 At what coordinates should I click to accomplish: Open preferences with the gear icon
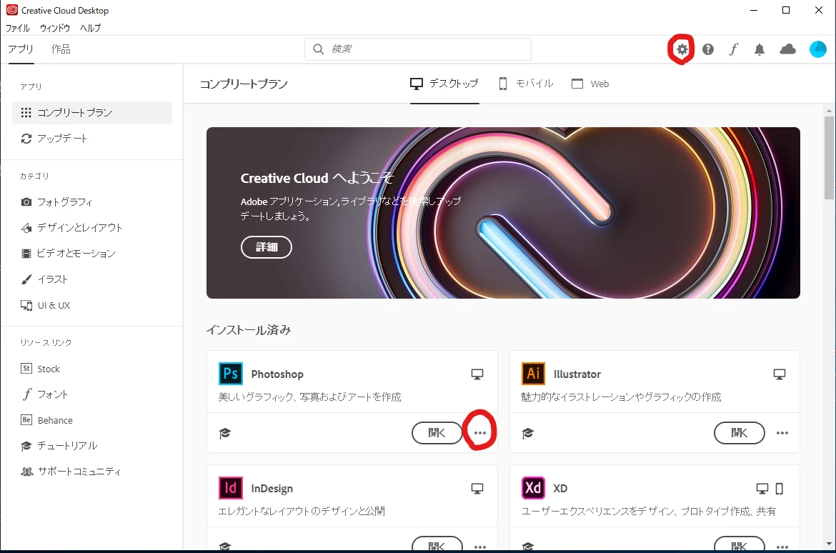682,49
